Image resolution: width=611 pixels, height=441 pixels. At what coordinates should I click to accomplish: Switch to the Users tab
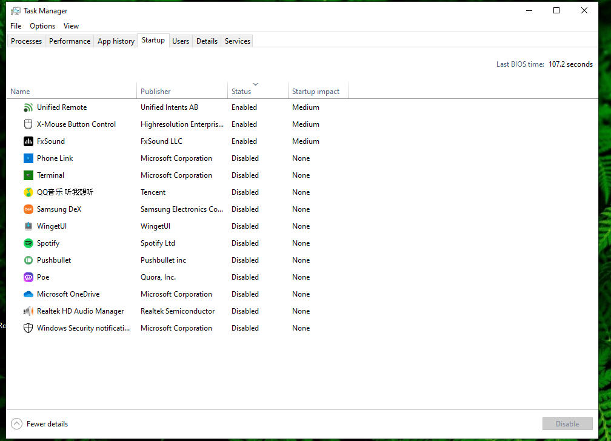click(x=181, y=41)
